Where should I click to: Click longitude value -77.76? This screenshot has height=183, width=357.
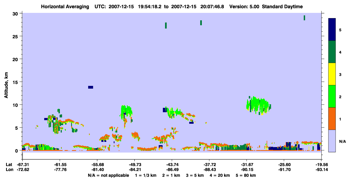click(60, 170)
